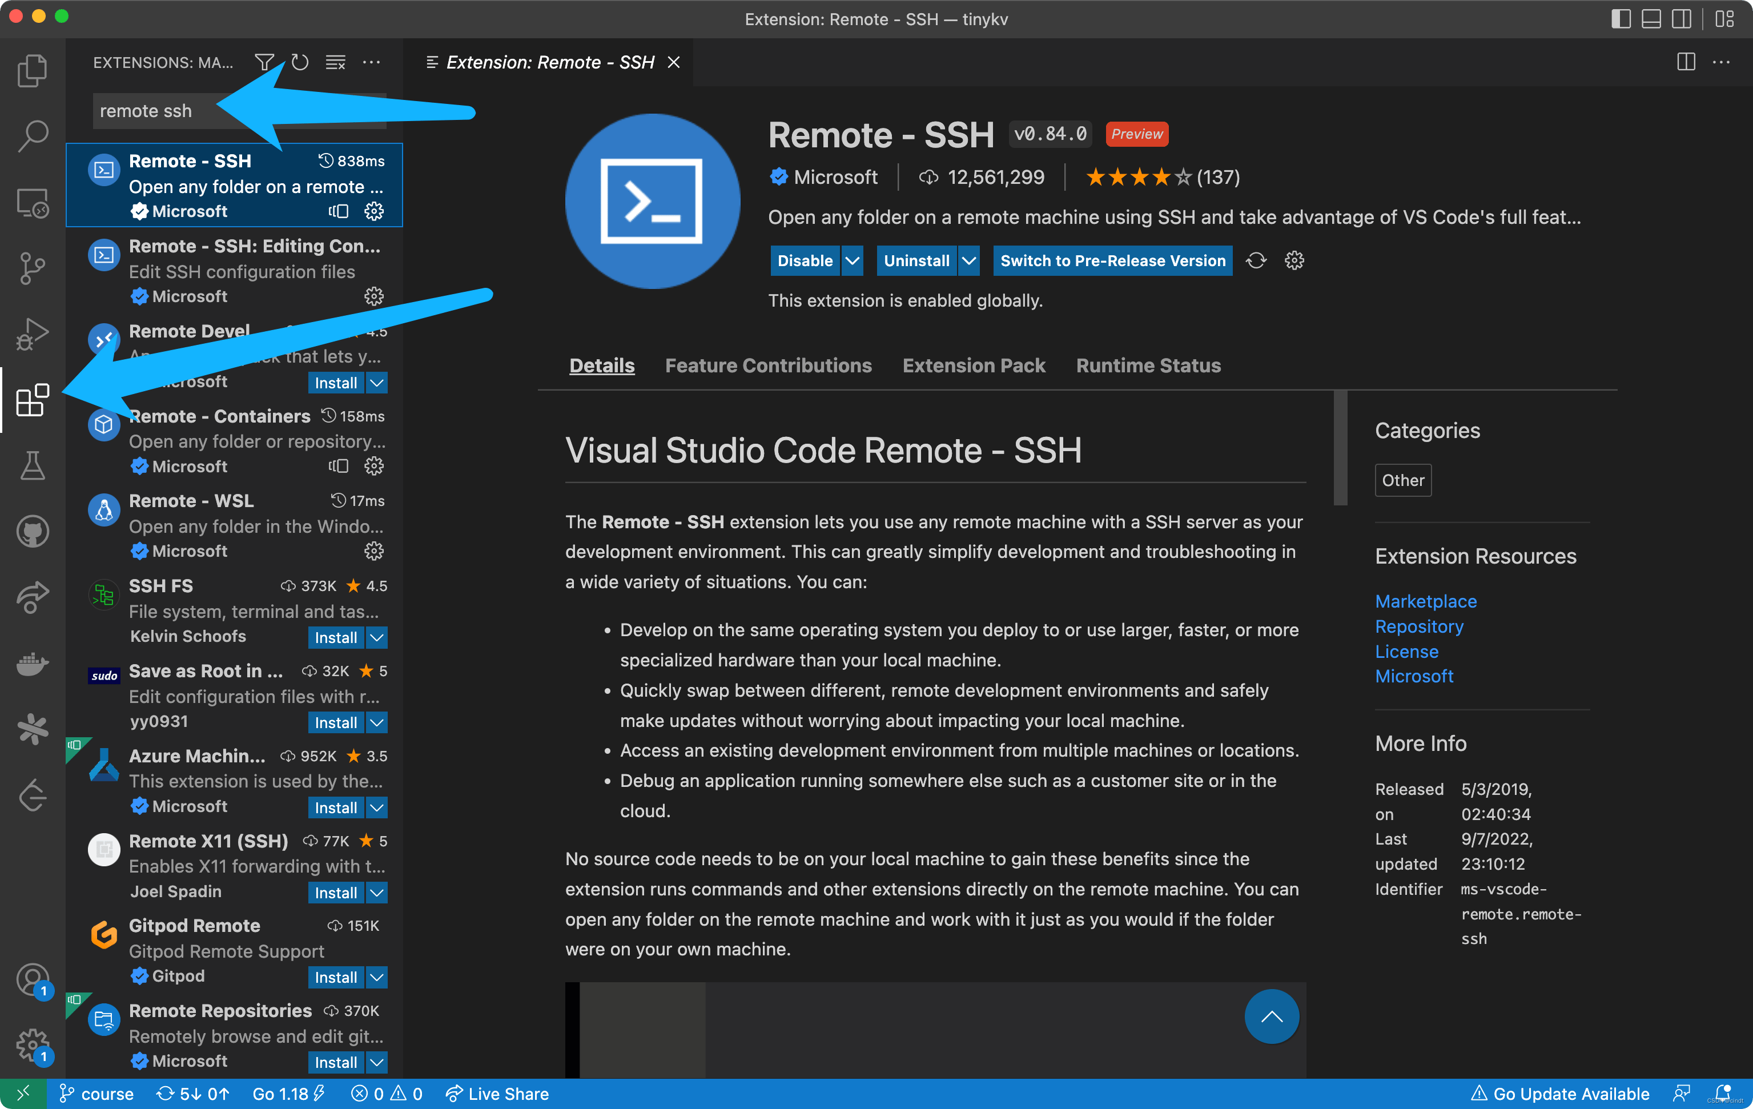
Task: Refresh the extensions list
Action: coord(300,63)
